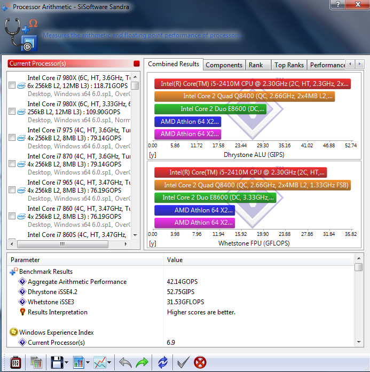Screen dimensions: 370x372
Task: Switch to the Rank tab
Action: [x=258, y=65]
